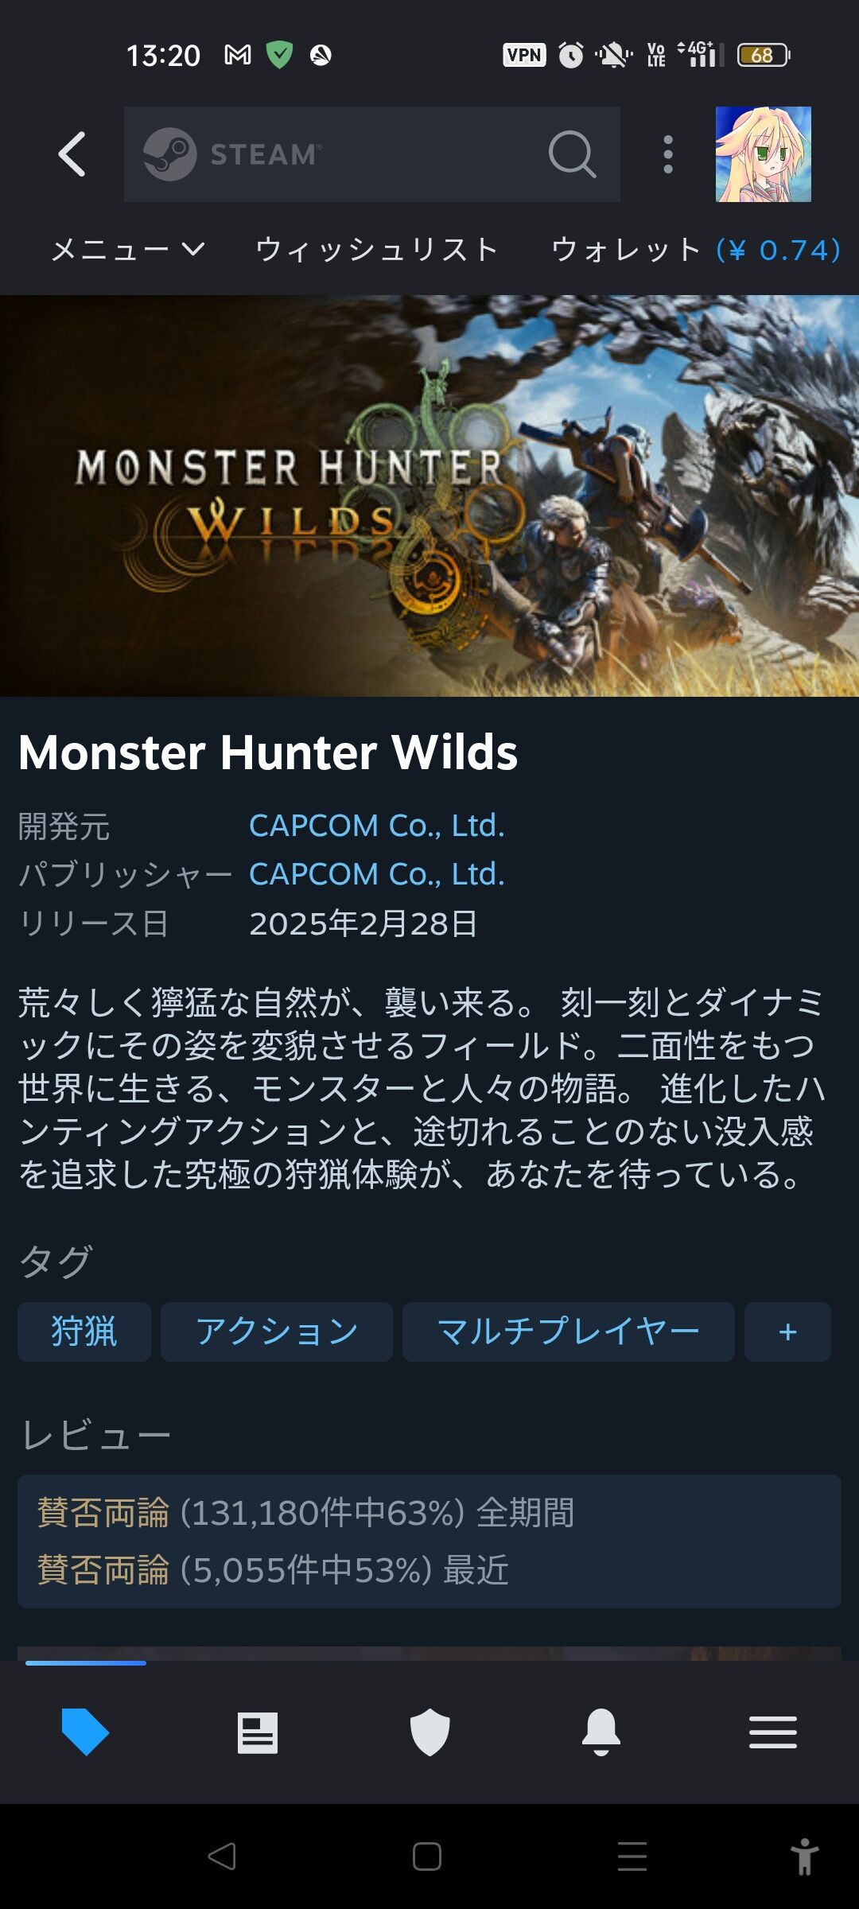
Task: Open the news feed icon tab
Action: 258,1732
